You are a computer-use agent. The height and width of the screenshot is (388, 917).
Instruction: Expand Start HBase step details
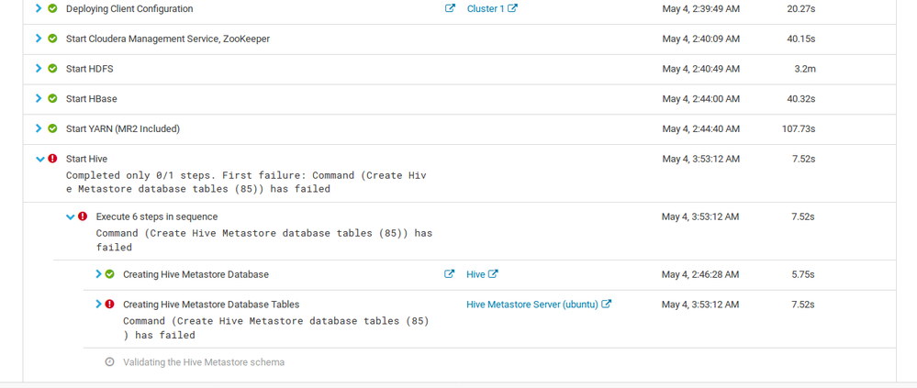39,98
